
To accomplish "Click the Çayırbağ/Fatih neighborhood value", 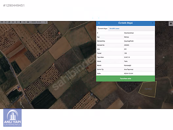I will tap(129, 41).
